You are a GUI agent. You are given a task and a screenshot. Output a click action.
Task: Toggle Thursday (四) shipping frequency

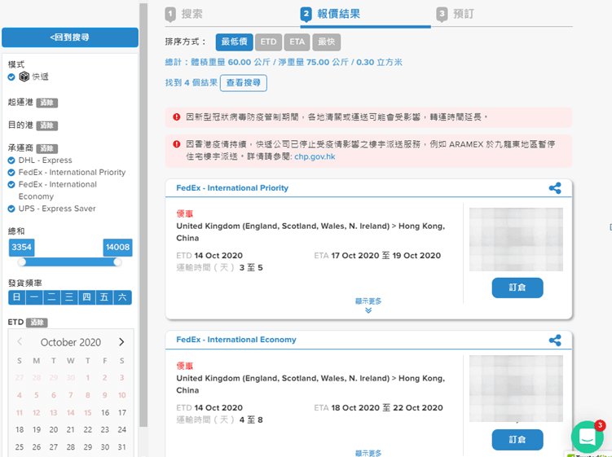(86, 297)
